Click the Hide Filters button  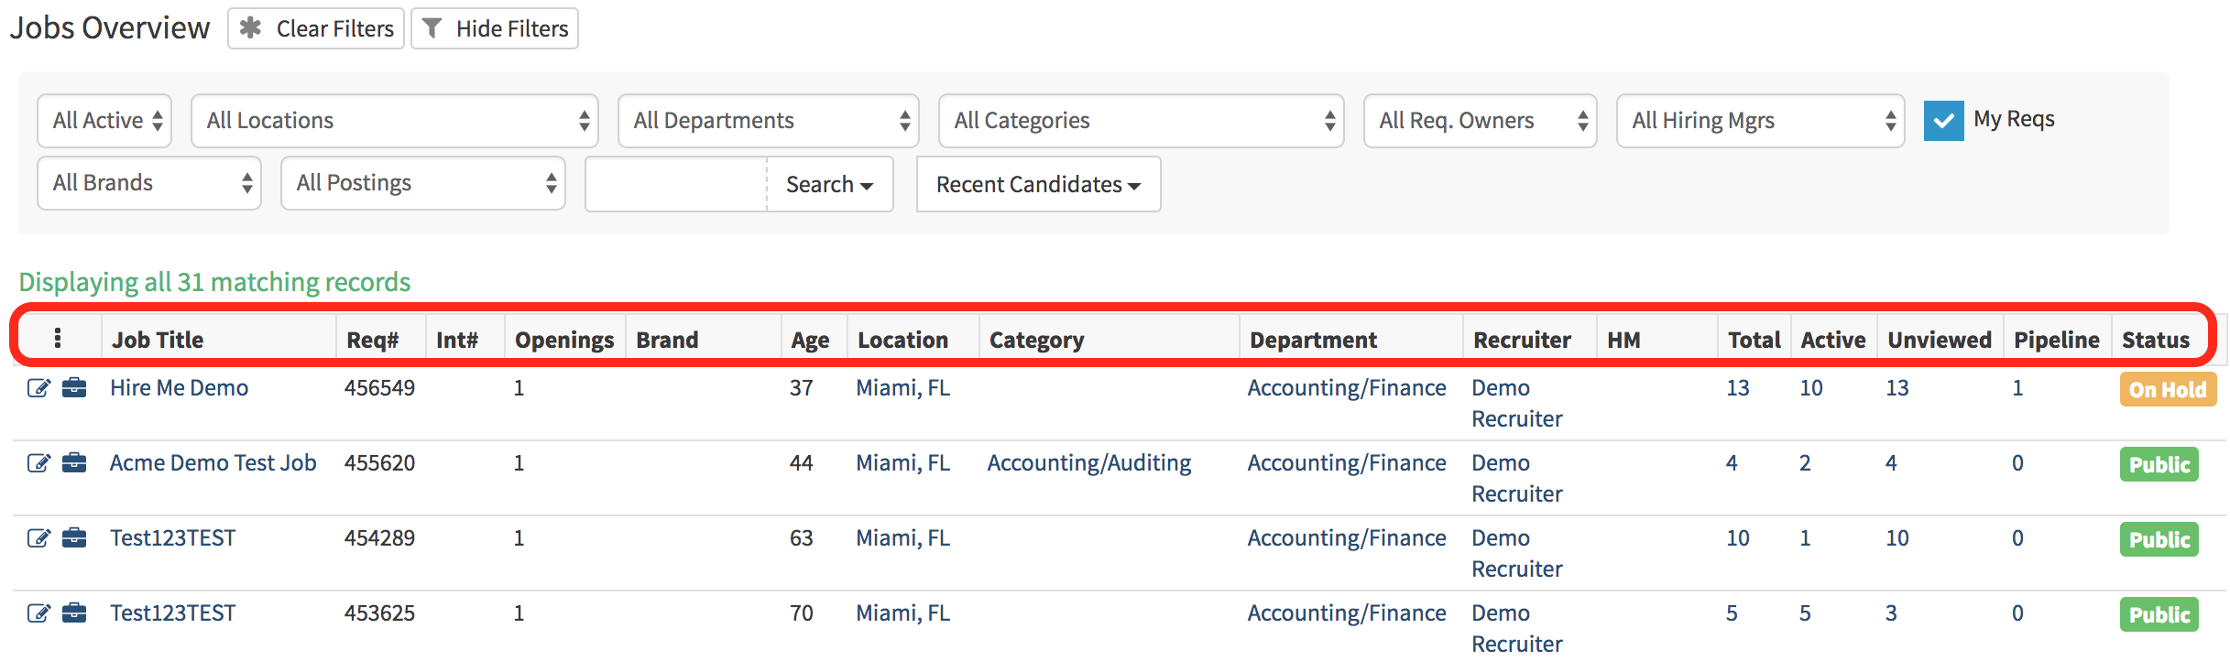pos(495,29)
